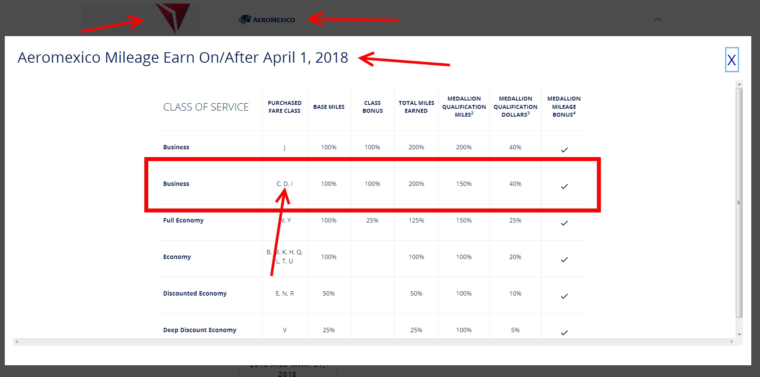This screenshot has width=760, height=377.
Task: Click the checkmark in Business C, D, I row
Action: [564, 186]
